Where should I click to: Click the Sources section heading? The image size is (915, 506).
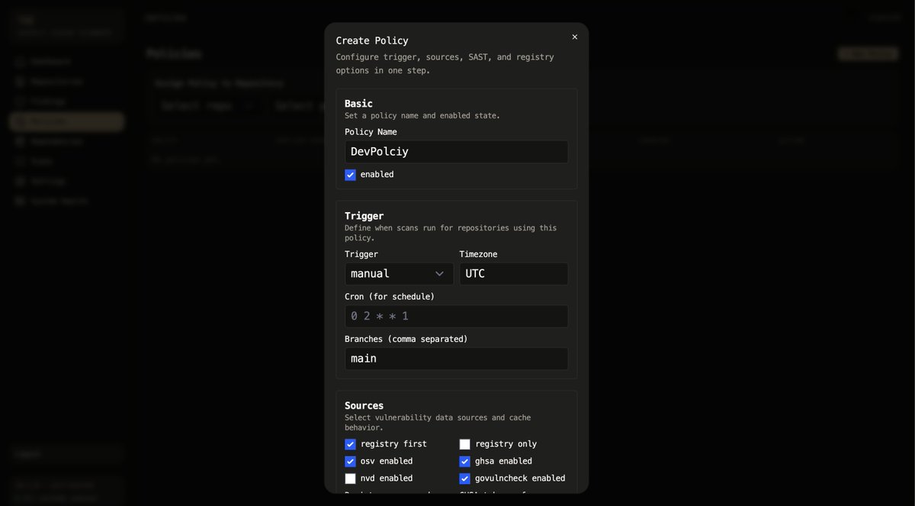click(x=364, y=405)
